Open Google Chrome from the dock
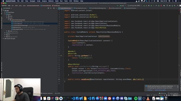Image resolution: width=181 pixels, height=101 pixels. pyautogui.click(x=57, y=98)
